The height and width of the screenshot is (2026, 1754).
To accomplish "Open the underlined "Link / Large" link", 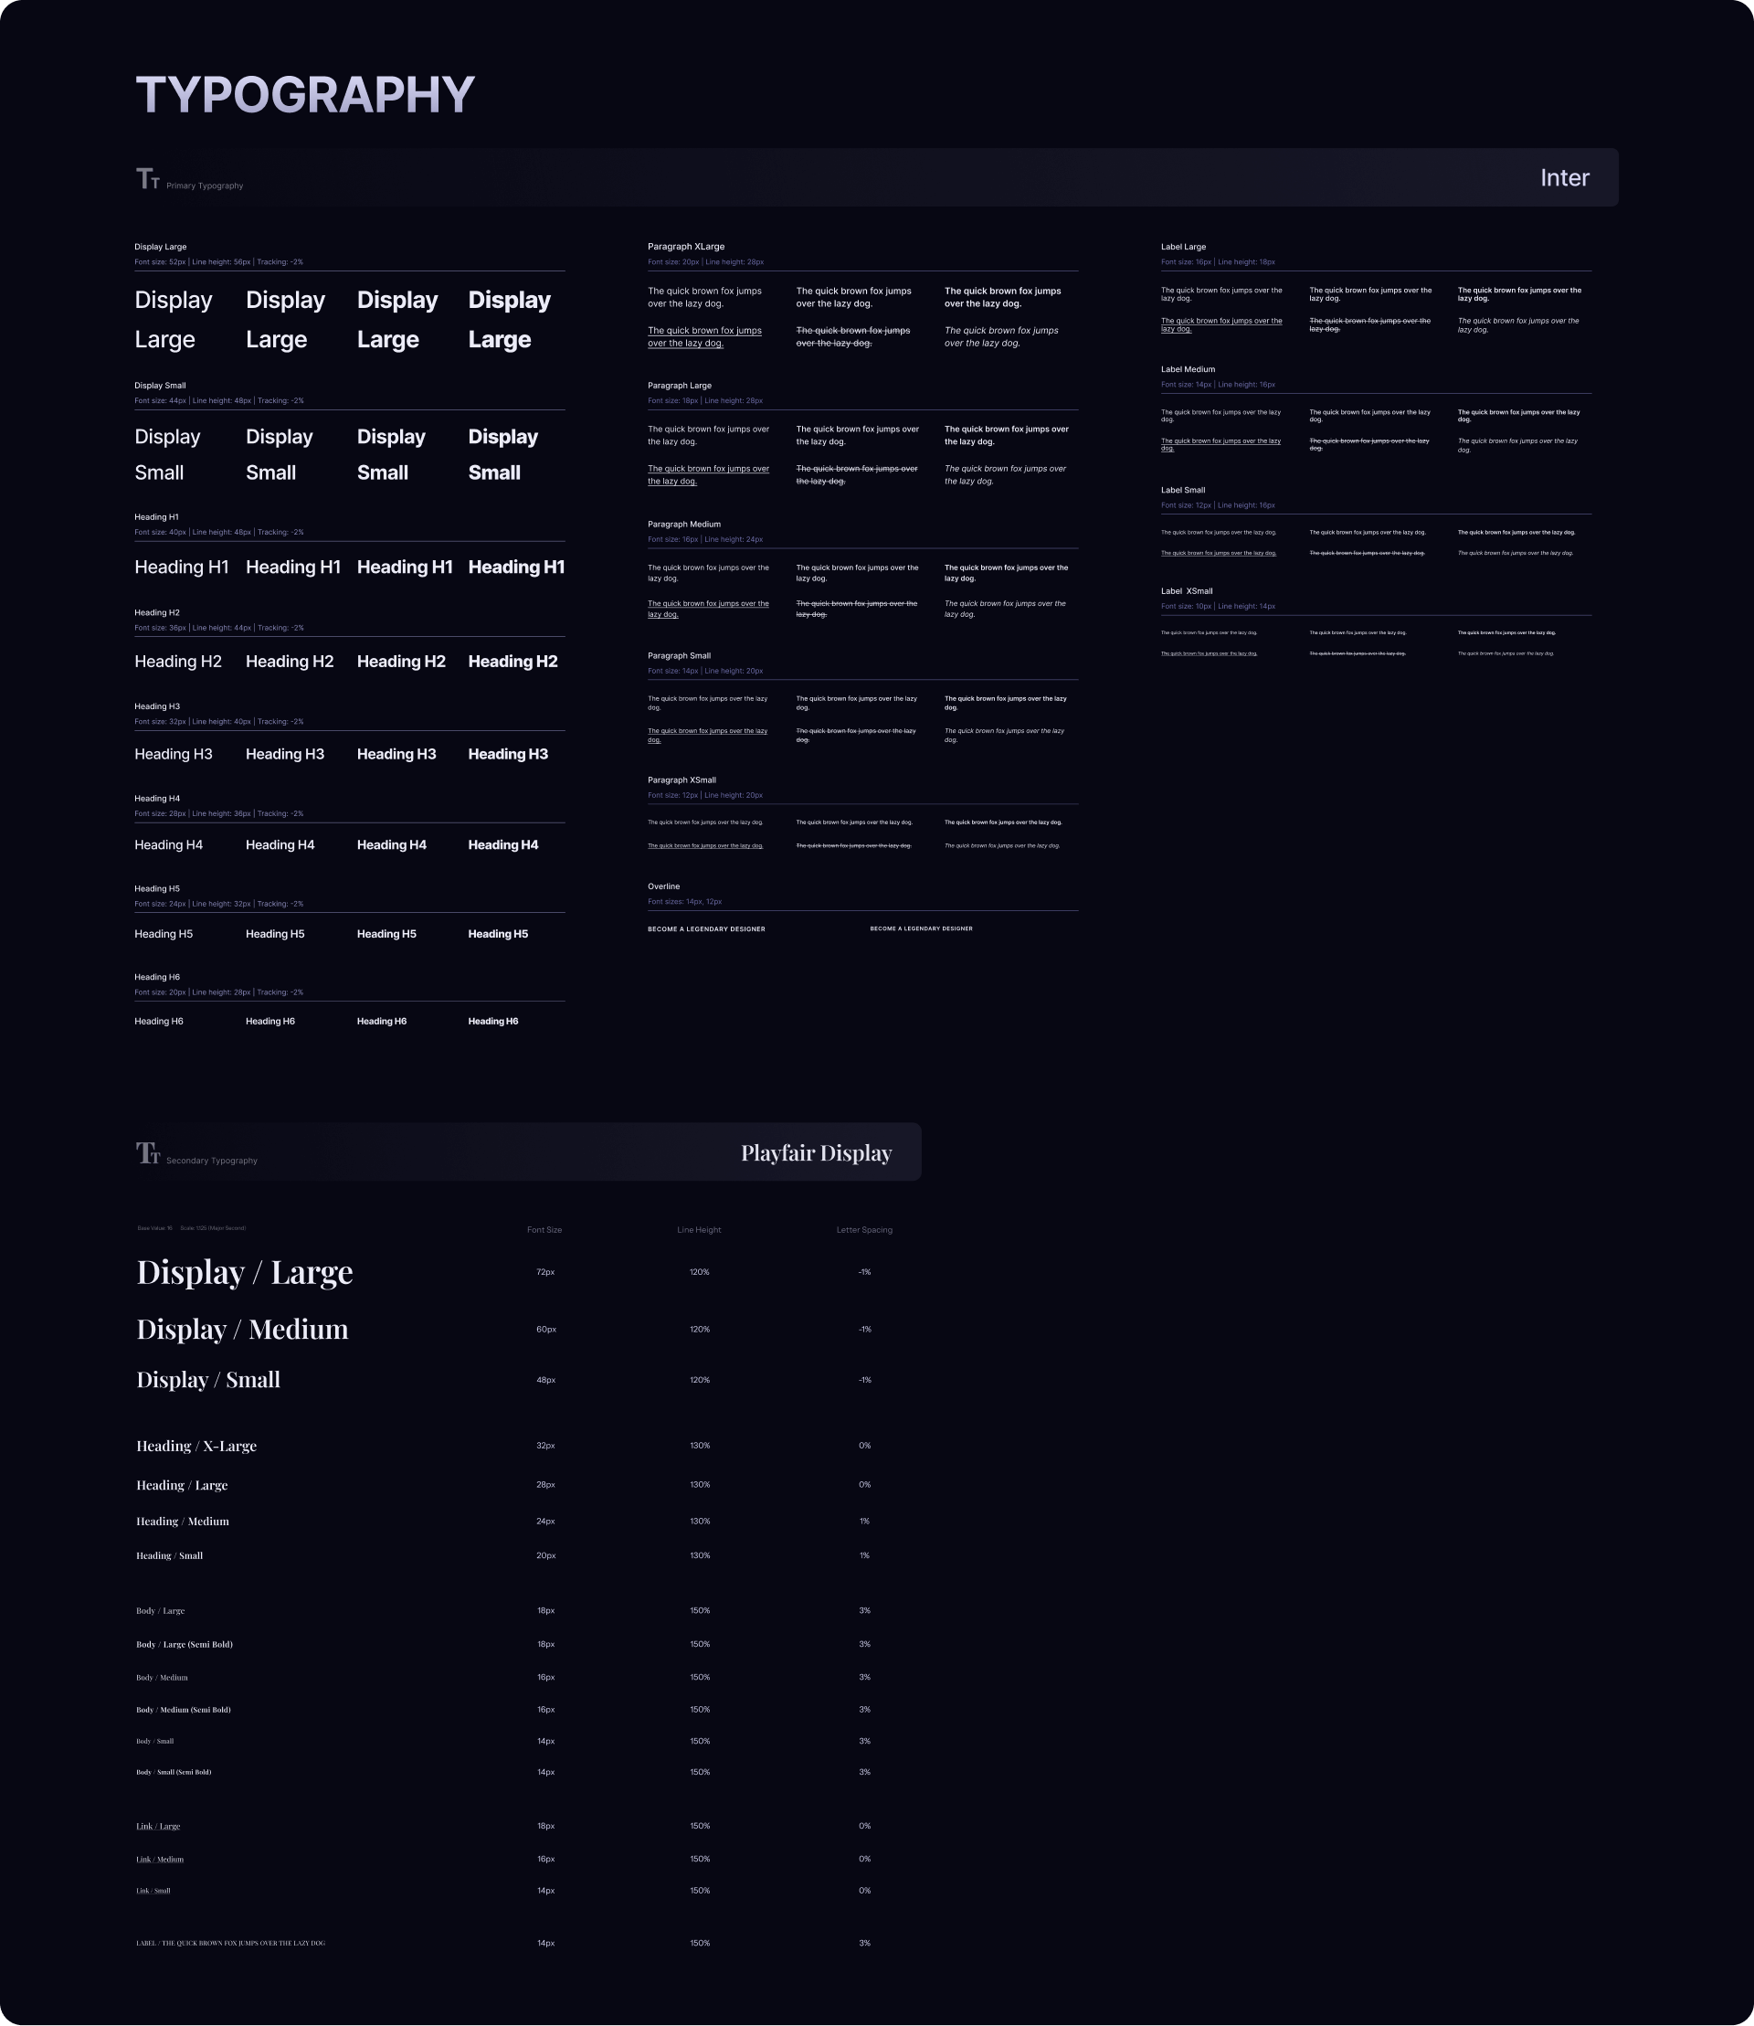I will click(x=157, y=1826).
